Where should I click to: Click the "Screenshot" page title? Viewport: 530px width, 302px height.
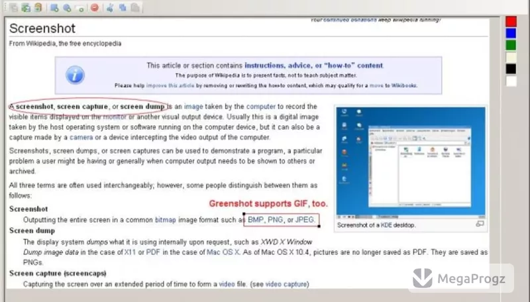tap(42, 28)
